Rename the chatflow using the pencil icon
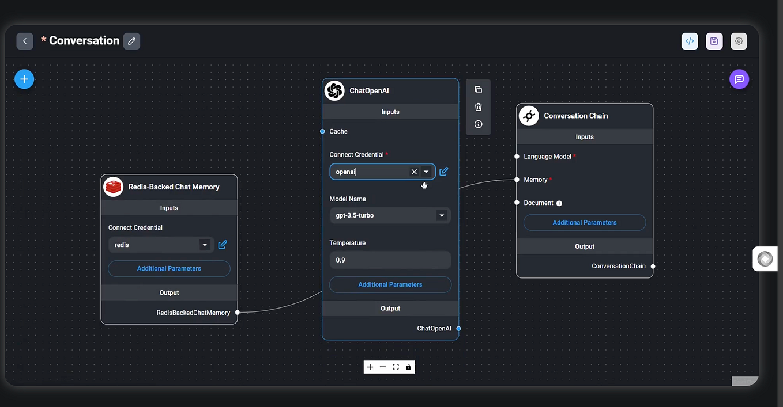The height and width of the screenshot is (407, 783). 131,41
